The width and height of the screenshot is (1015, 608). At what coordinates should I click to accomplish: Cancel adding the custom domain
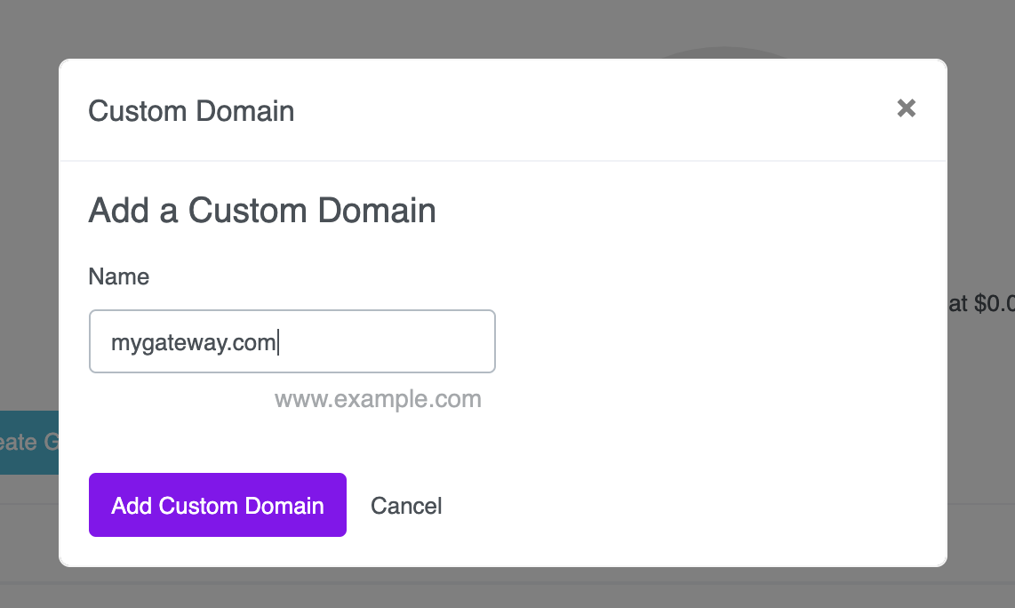tap(406, 506)
